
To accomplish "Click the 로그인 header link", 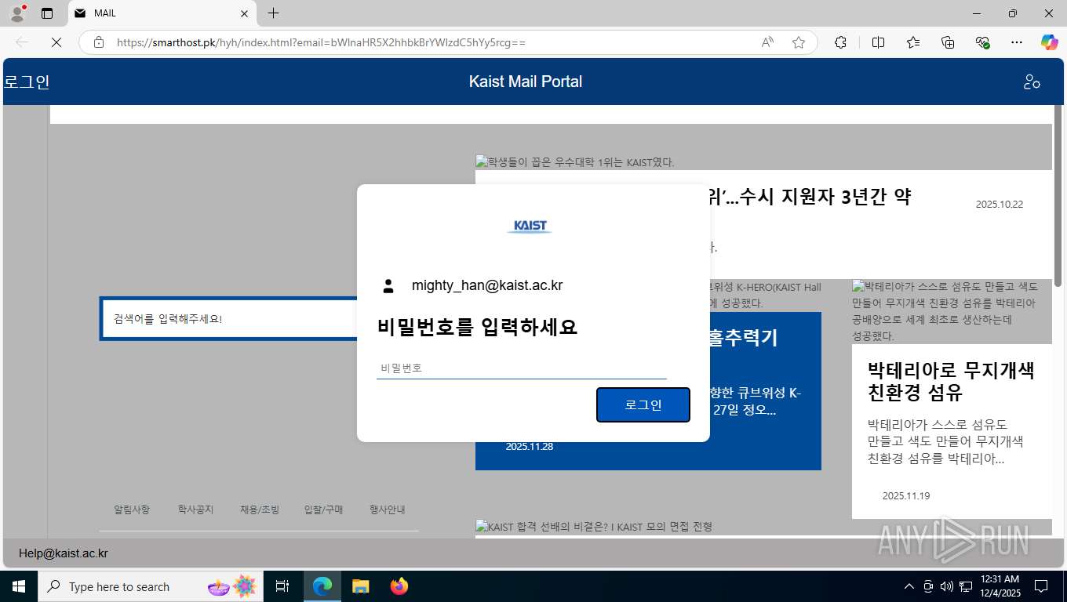I will pos(27,82).
